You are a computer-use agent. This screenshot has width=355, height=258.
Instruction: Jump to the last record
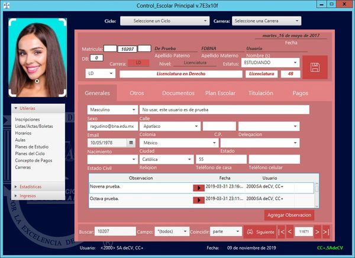[326, 231]
